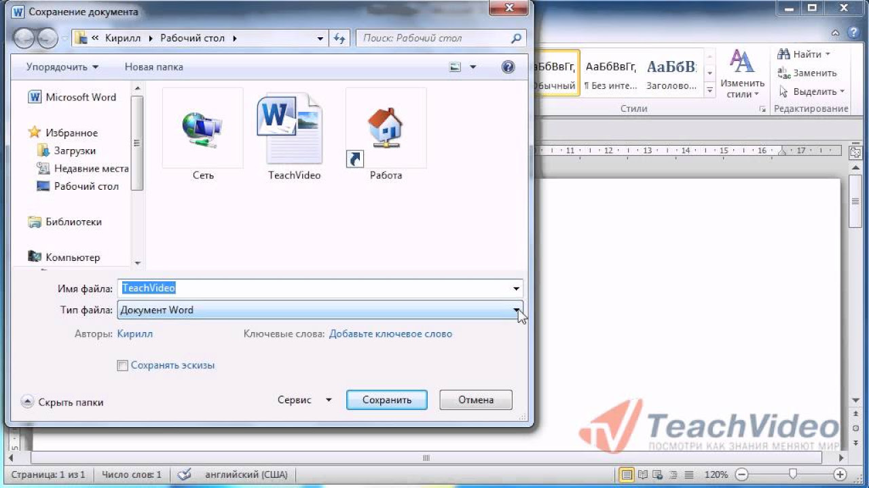The width and height of the screenshot is (869, 488).
Task: Toggle the ruler button above vertical scrollbar
Action: (x=855, y=153)
